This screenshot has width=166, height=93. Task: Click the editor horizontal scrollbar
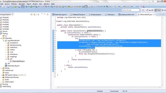[x=109, y=87]
